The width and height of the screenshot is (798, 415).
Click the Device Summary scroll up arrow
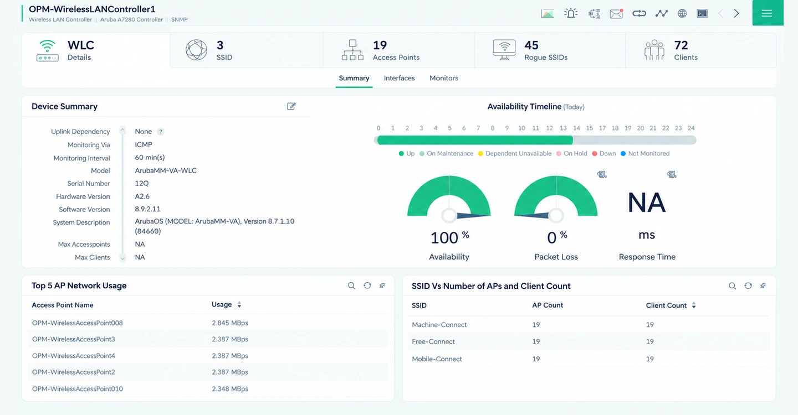(122, 129)
